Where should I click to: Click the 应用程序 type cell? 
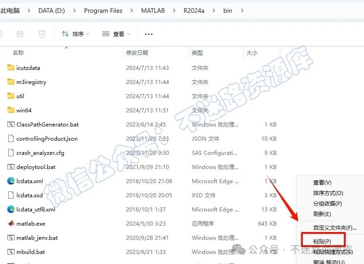203,224
